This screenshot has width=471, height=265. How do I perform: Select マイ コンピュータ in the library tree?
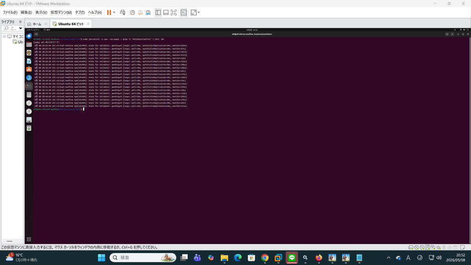[x=15, y=37]
